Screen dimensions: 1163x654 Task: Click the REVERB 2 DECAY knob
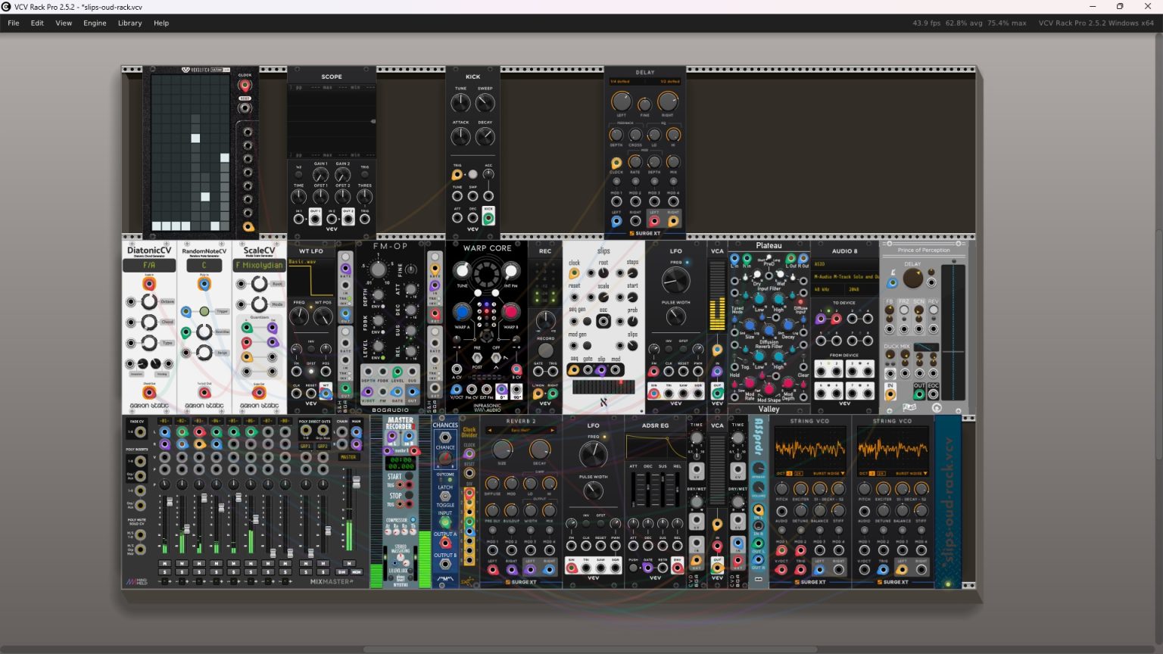[539, 450]
